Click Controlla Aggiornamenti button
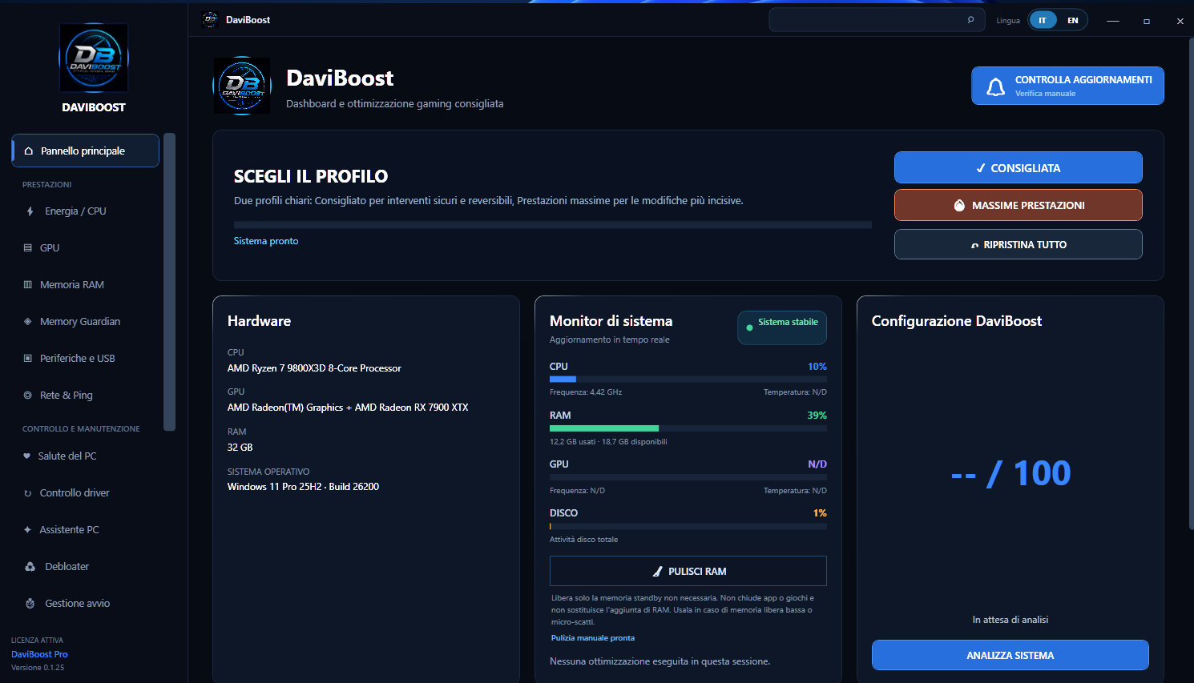1194x683 pixels. [1068, 86]
